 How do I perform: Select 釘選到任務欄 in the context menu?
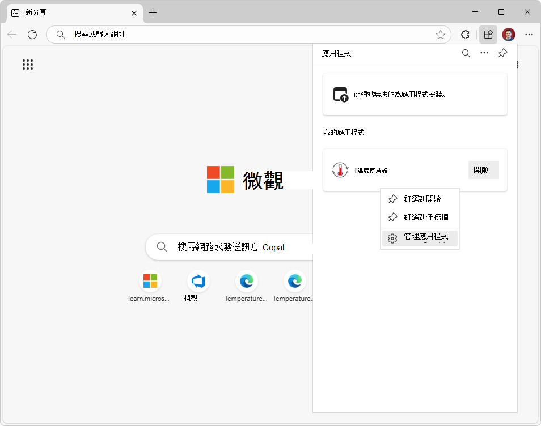(424, 218)
